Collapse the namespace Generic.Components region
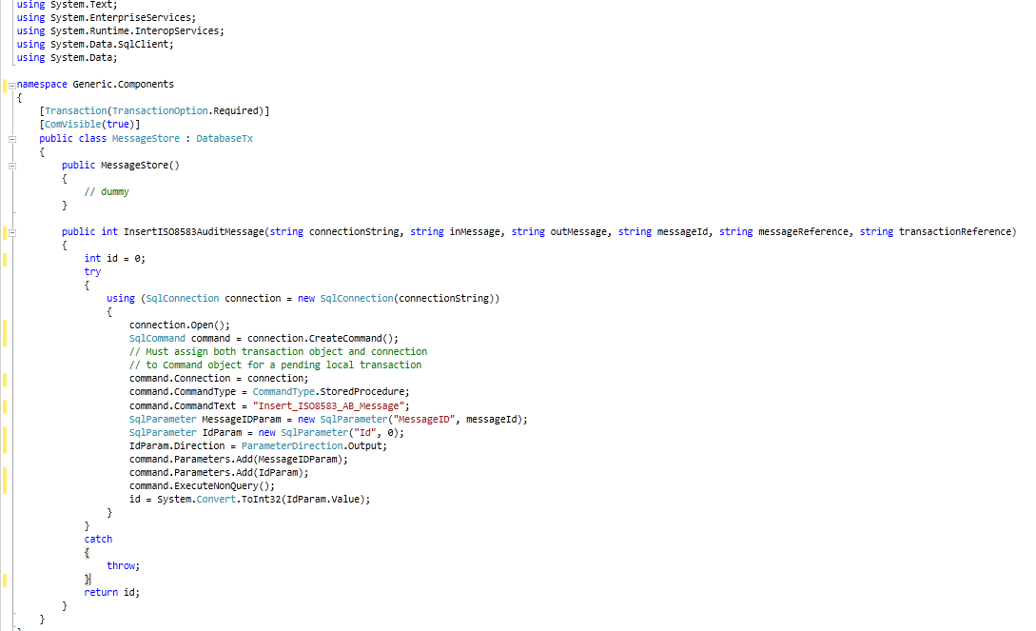Image resolution: width=1036 pixels, height=631 pixels. [12, 86]
